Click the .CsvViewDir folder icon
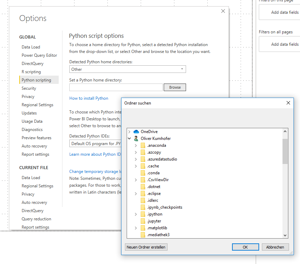 pyautogui.click(x=143, y=180)
